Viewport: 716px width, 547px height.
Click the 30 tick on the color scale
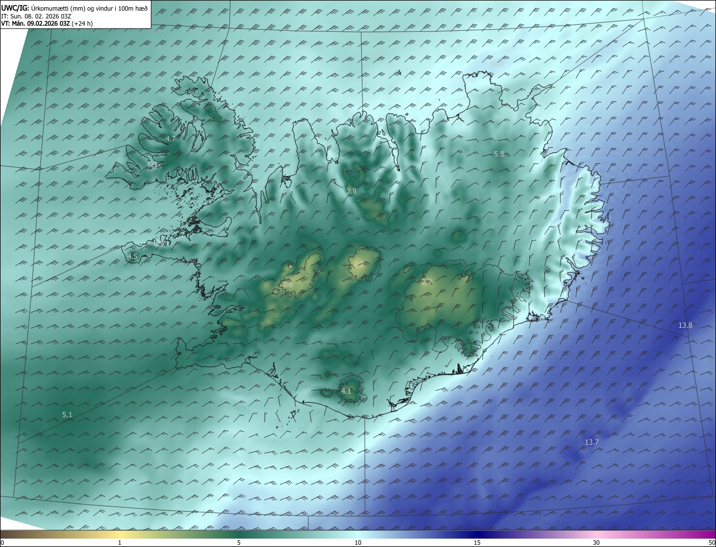click(596, 543)
